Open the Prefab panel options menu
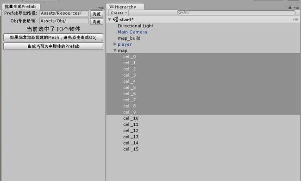This screenshot has height=181, width=301. pyautogui.click(x=101, y=8)
